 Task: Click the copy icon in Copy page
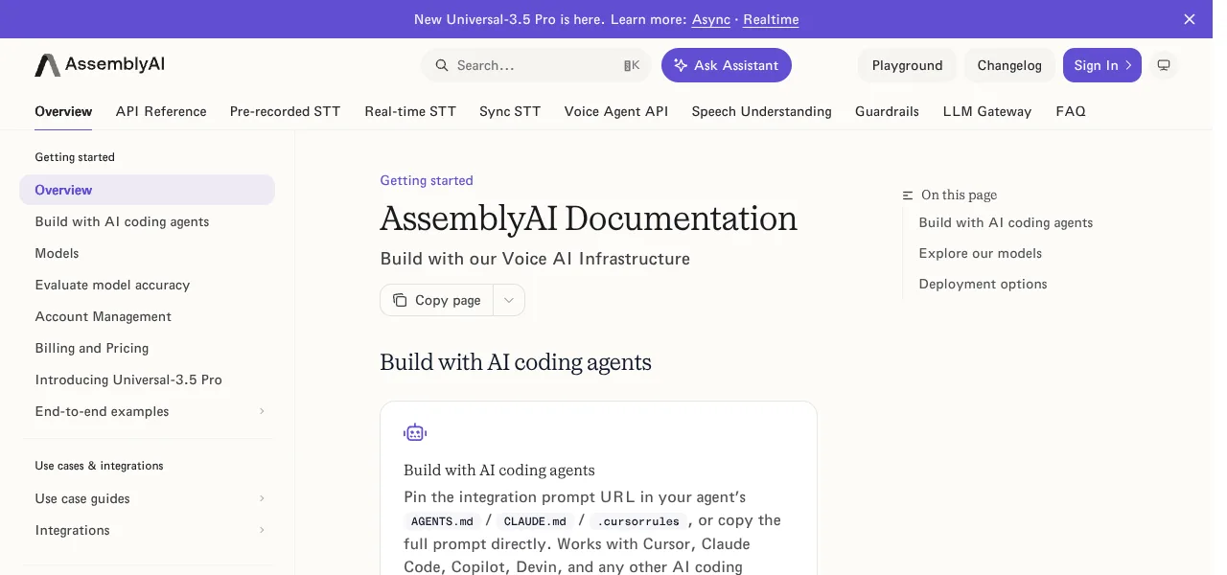[x=400, y=300]
